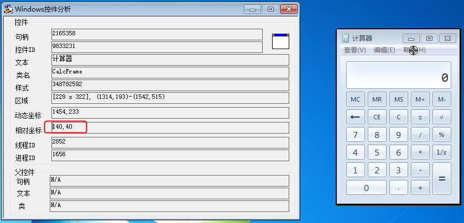The image size is (464, 223).
Task: Click the calculator divide button
Action: pos(420,135)
